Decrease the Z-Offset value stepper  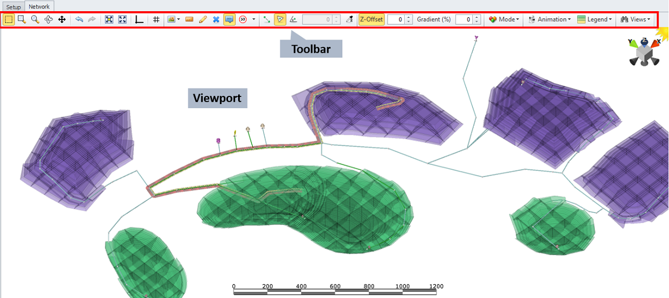coord(409,22)
